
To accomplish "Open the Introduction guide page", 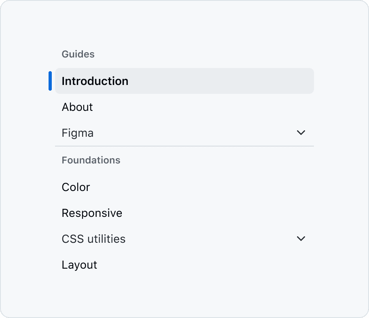I will pyautogui.click(x=95, y=81).
